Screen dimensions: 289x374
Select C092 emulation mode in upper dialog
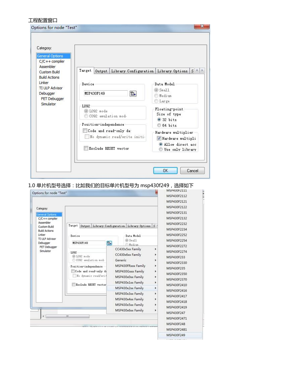click(x=86, y=116)
